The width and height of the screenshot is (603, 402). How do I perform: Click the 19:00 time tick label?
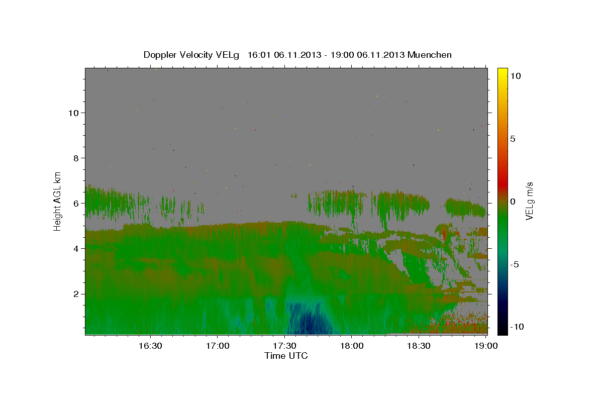click(x=485, y=346)
